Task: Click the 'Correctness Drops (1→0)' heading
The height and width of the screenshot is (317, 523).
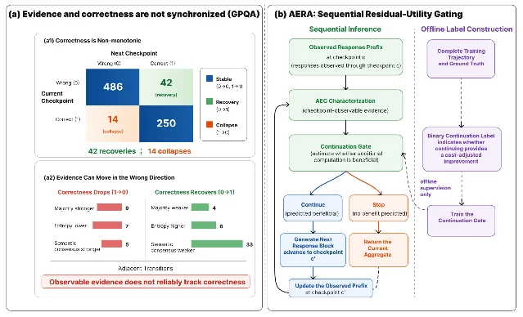Action: click(92, 192)
